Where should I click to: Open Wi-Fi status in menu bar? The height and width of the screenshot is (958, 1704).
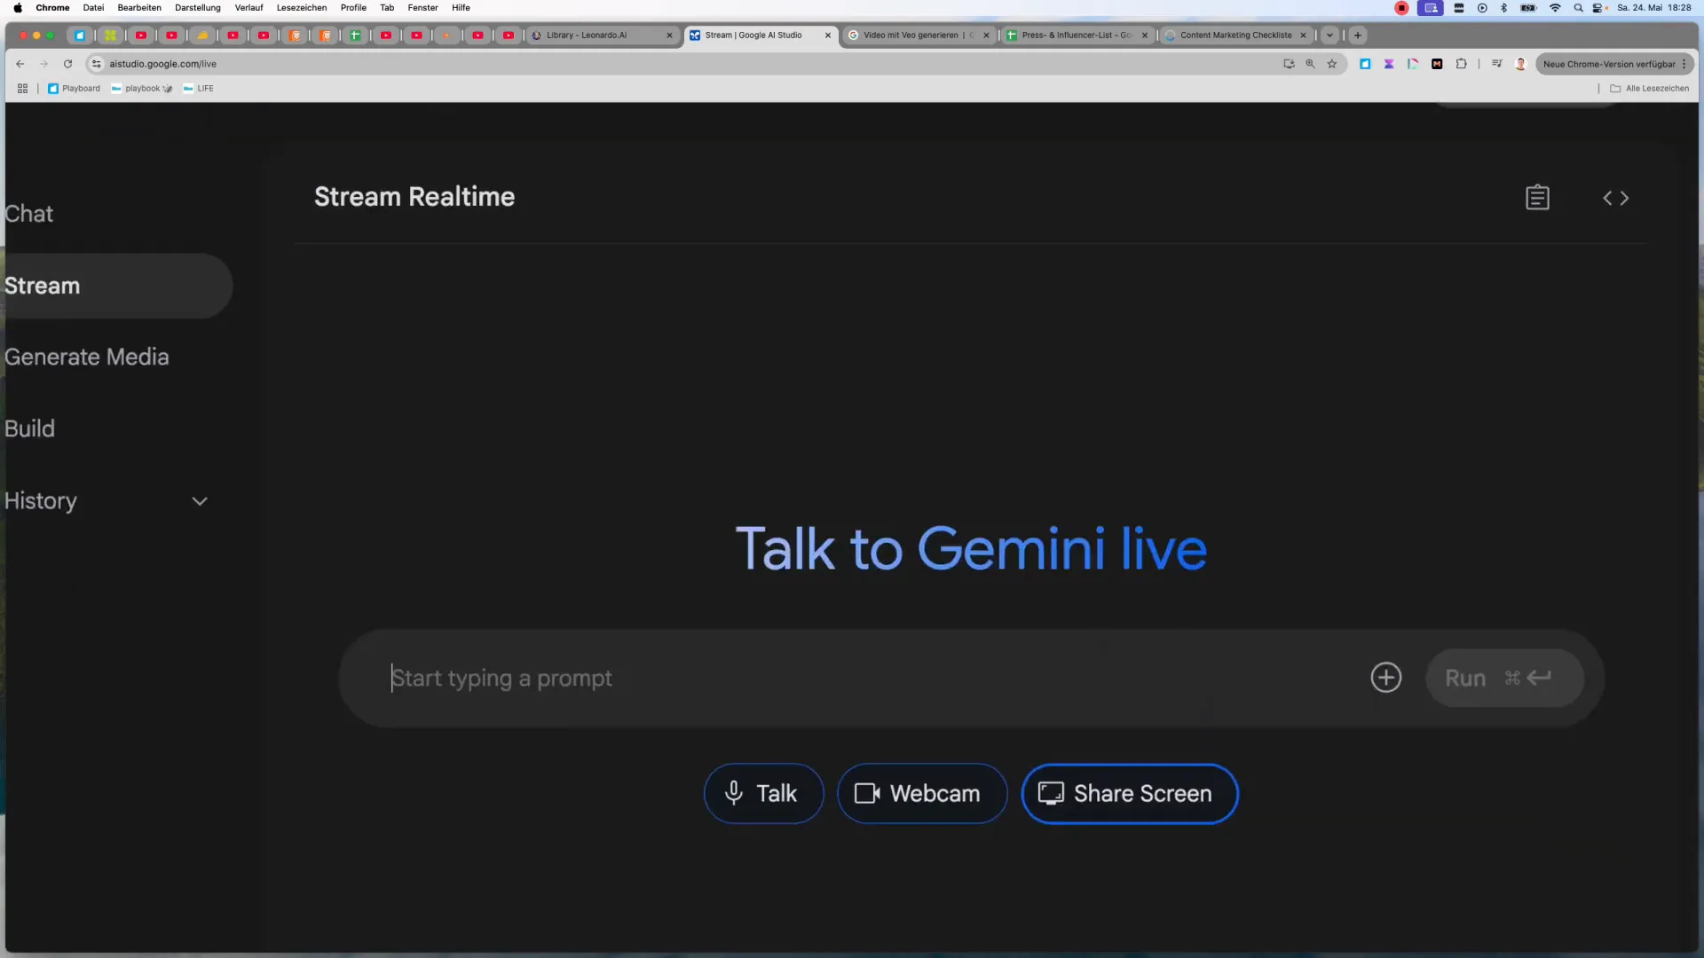pyautogui.click(x=1555, y=8)
